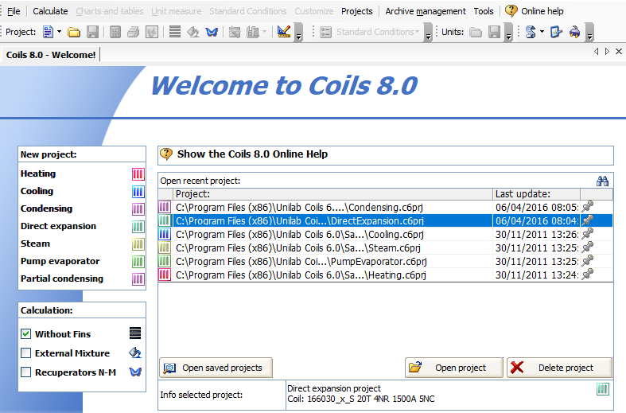Open the dropdown arrow beside New project icon

coord(59,32)
